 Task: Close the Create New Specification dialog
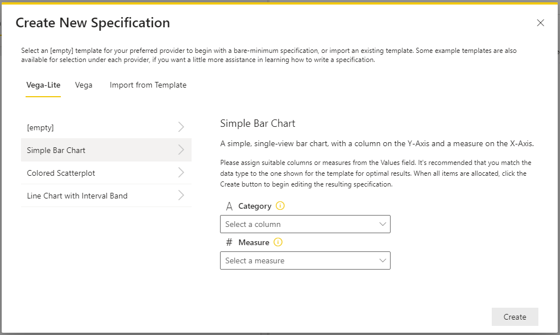(540, 23)
